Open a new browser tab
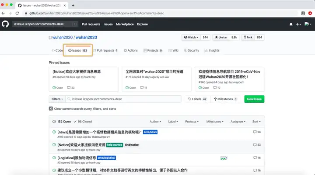Viewport: 315px width, 175px height. tap(73, 5)
